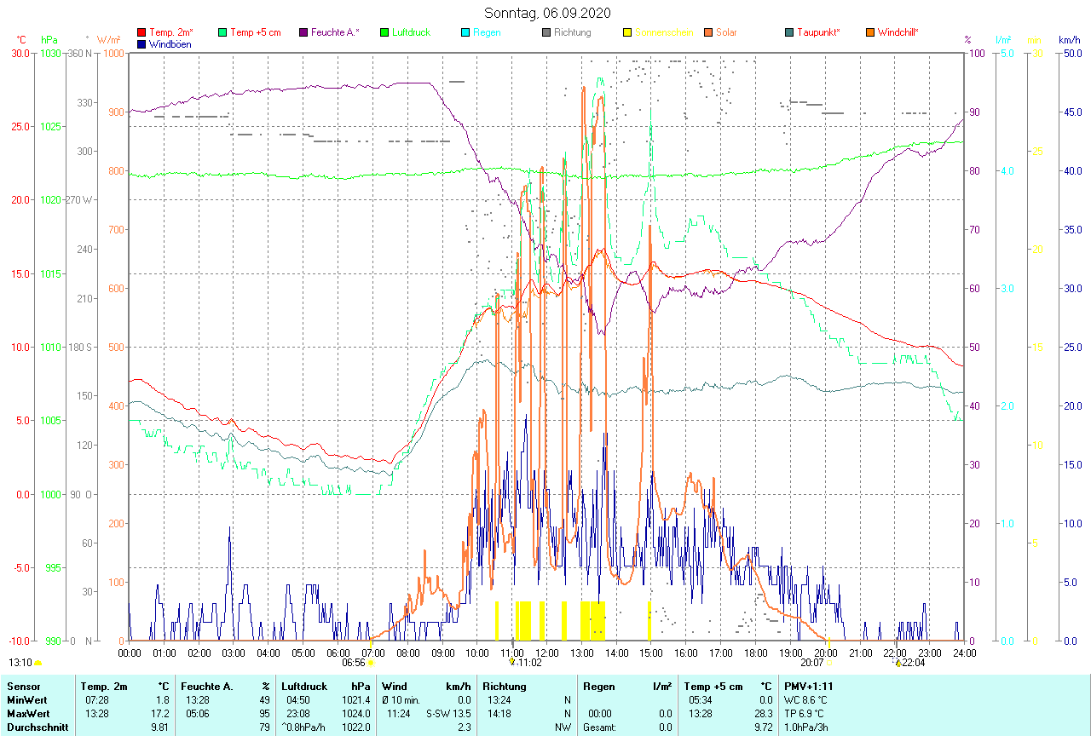Click the cyan Regen legend swatch
The image size is (1091, 736).
tap(465, 32)
